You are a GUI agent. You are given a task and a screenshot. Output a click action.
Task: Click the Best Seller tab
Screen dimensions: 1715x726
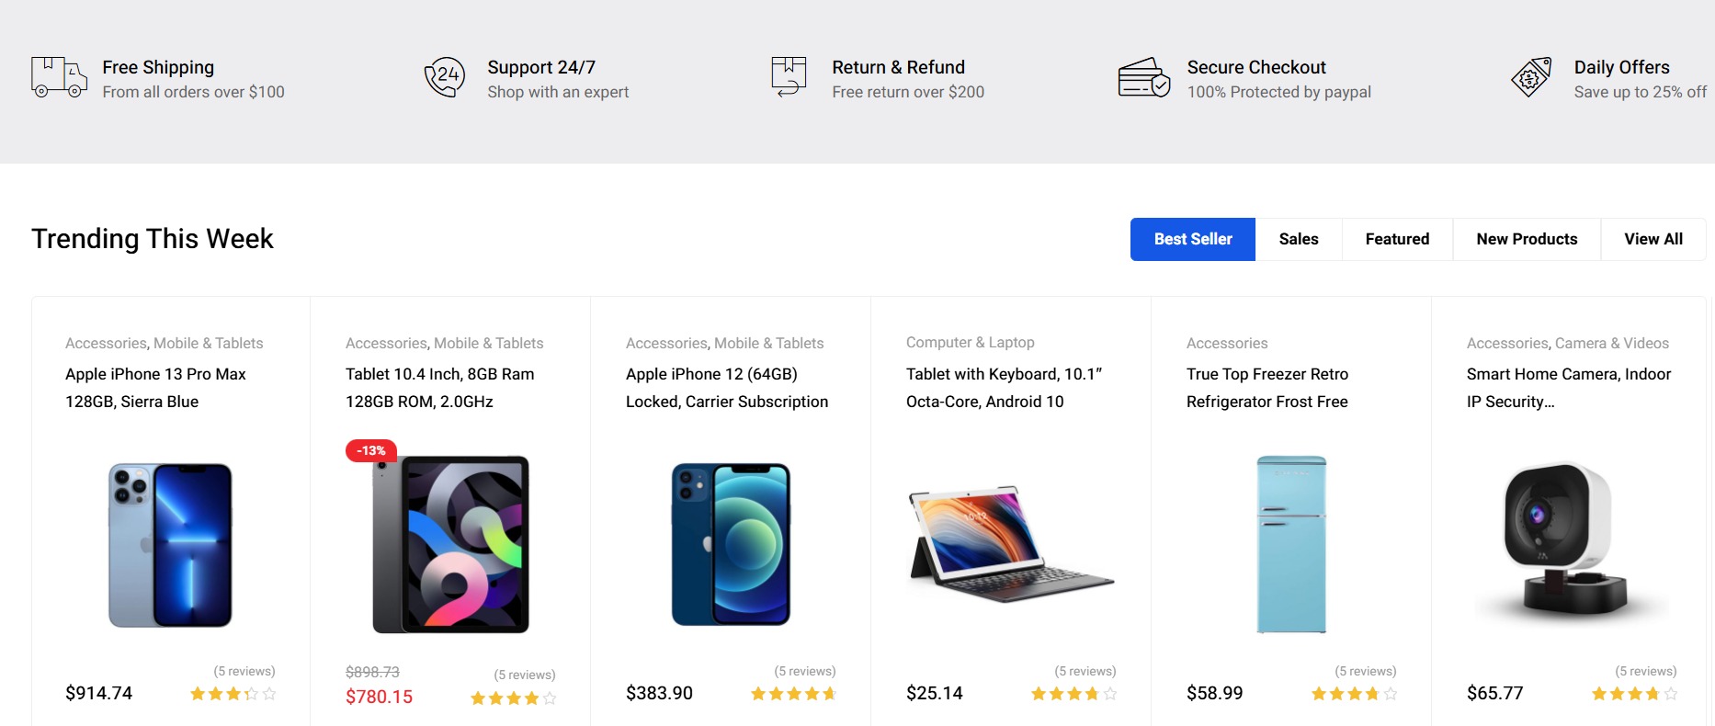click(x=1192, y=239)
